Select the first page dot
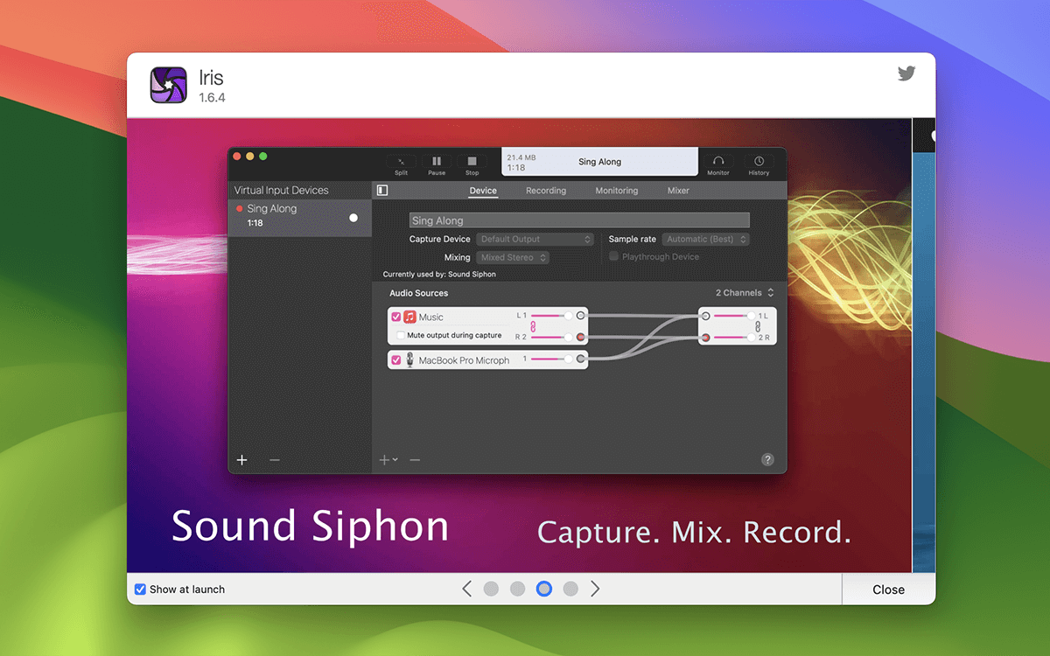This screenshot has width=1050, height=656. (491, 589)
